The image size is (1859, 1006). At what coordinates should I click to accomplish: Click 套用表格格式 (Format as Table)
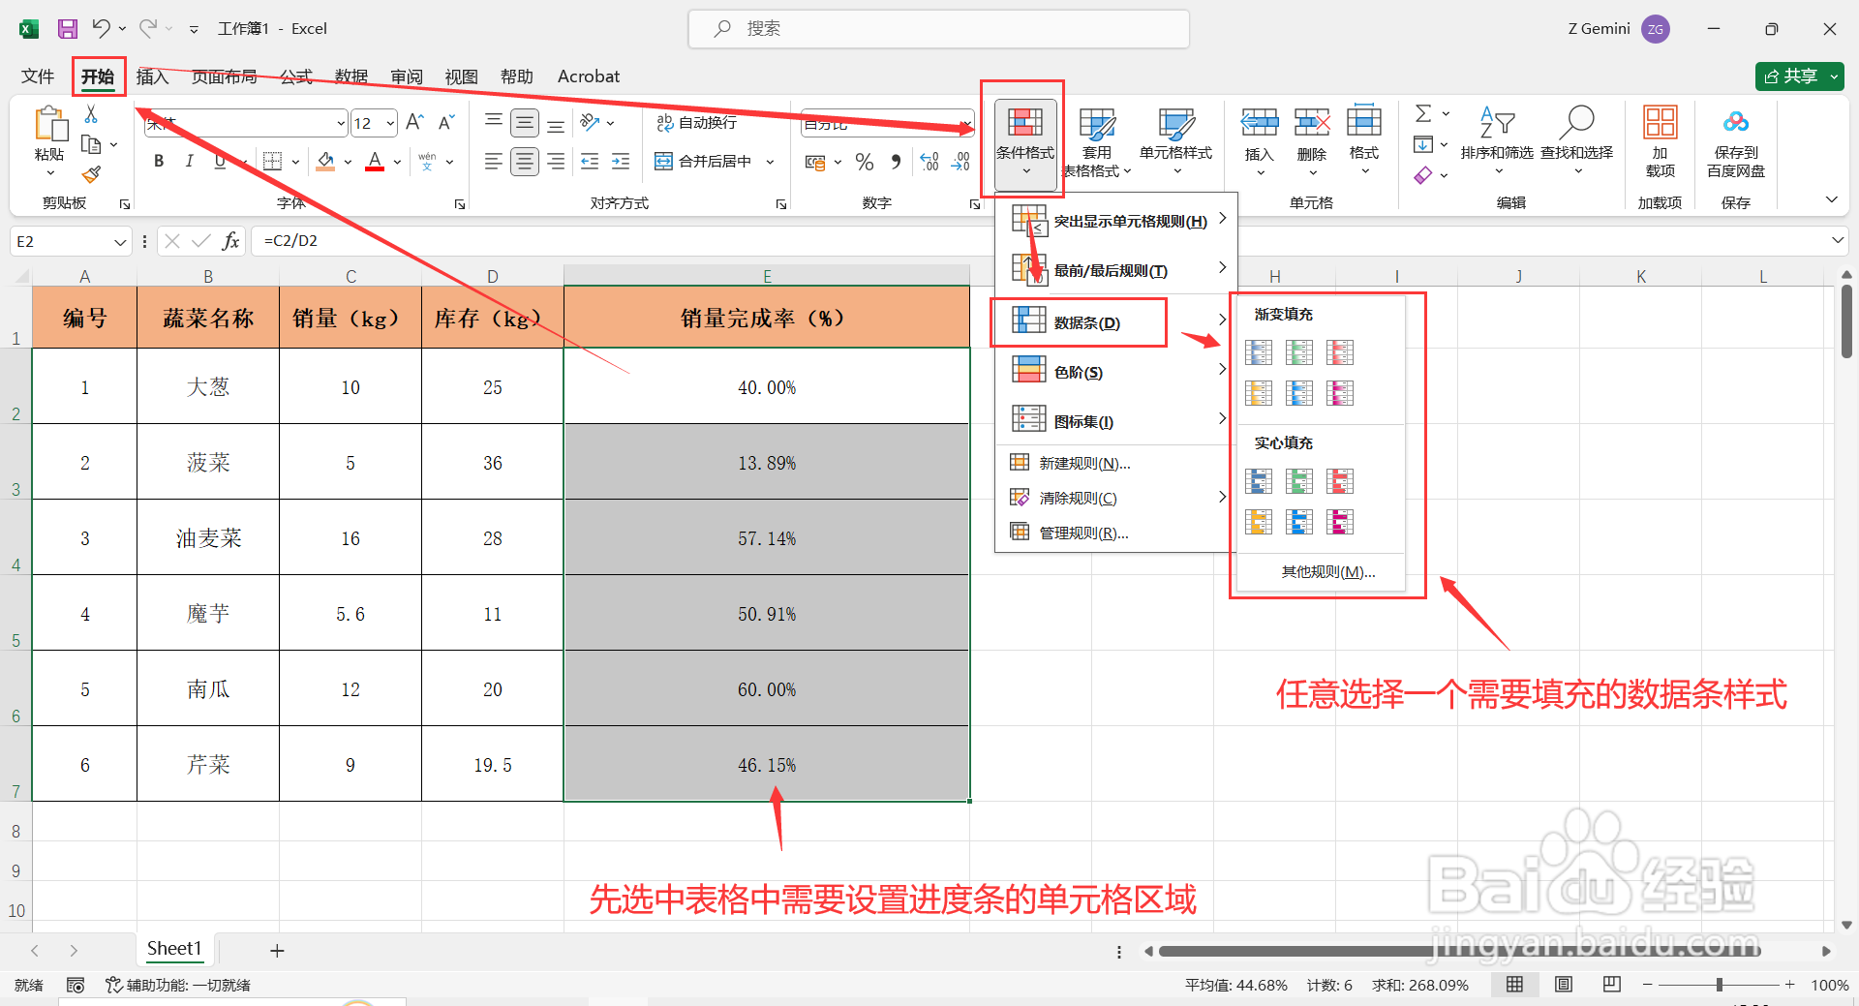click(1097, 142)
